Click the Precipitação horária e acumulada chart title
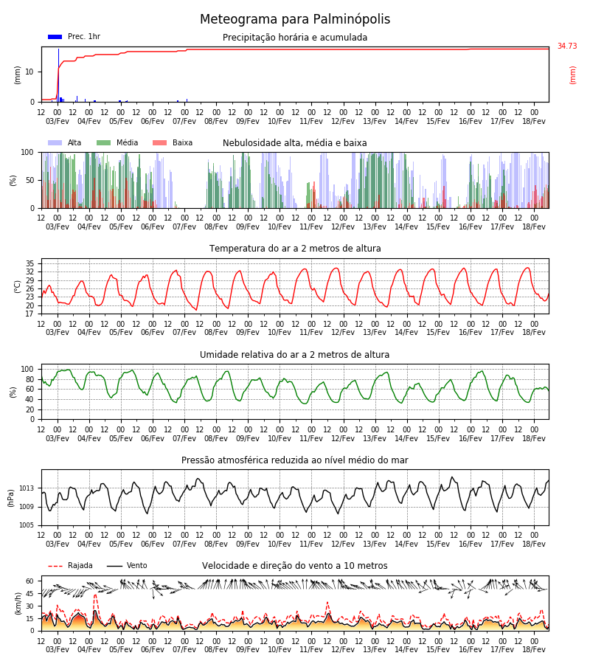 295,38
